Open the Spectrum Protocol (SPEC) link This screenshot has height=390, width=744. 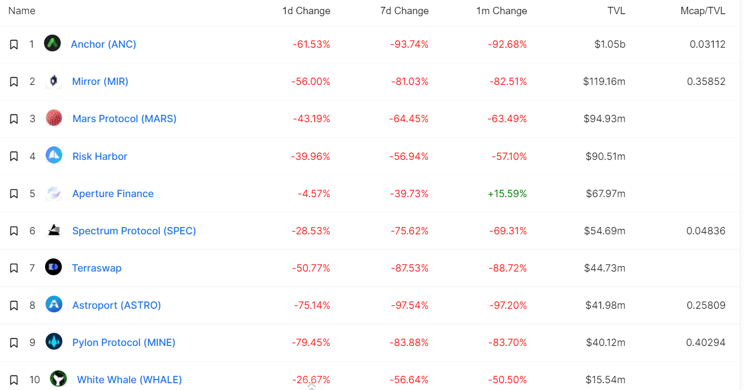[x=134, y=231]
